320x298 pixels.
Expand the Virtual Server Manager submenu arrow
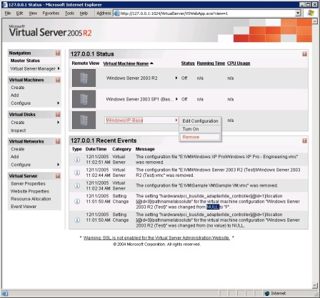pos(59,68)
